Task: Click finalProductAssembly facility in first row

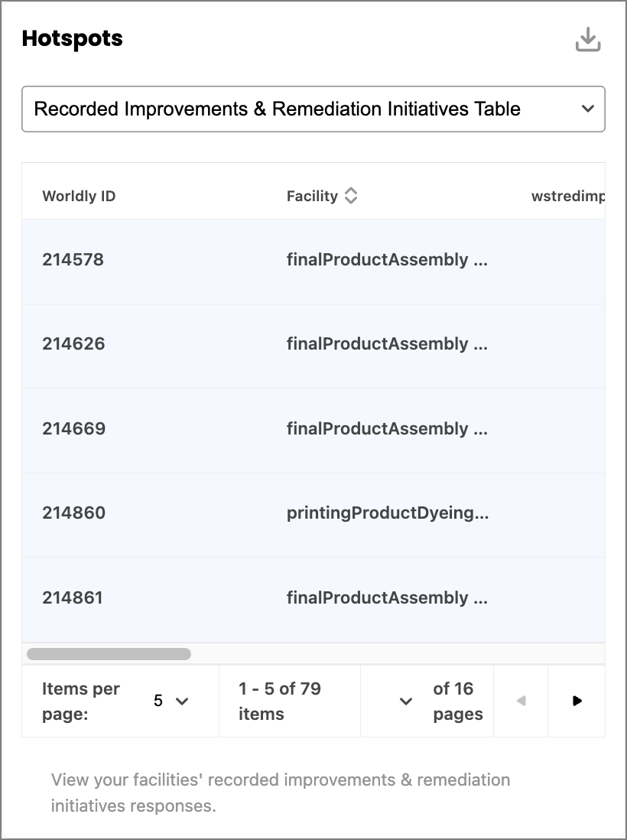Action: pyautogui.click(x=387, y=260)
